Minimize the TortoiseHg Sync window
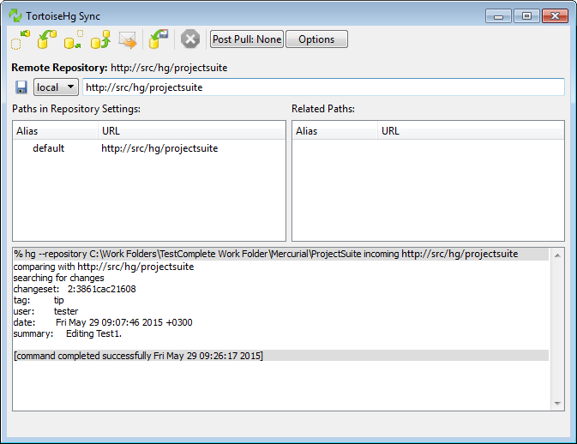 [498, 16]
